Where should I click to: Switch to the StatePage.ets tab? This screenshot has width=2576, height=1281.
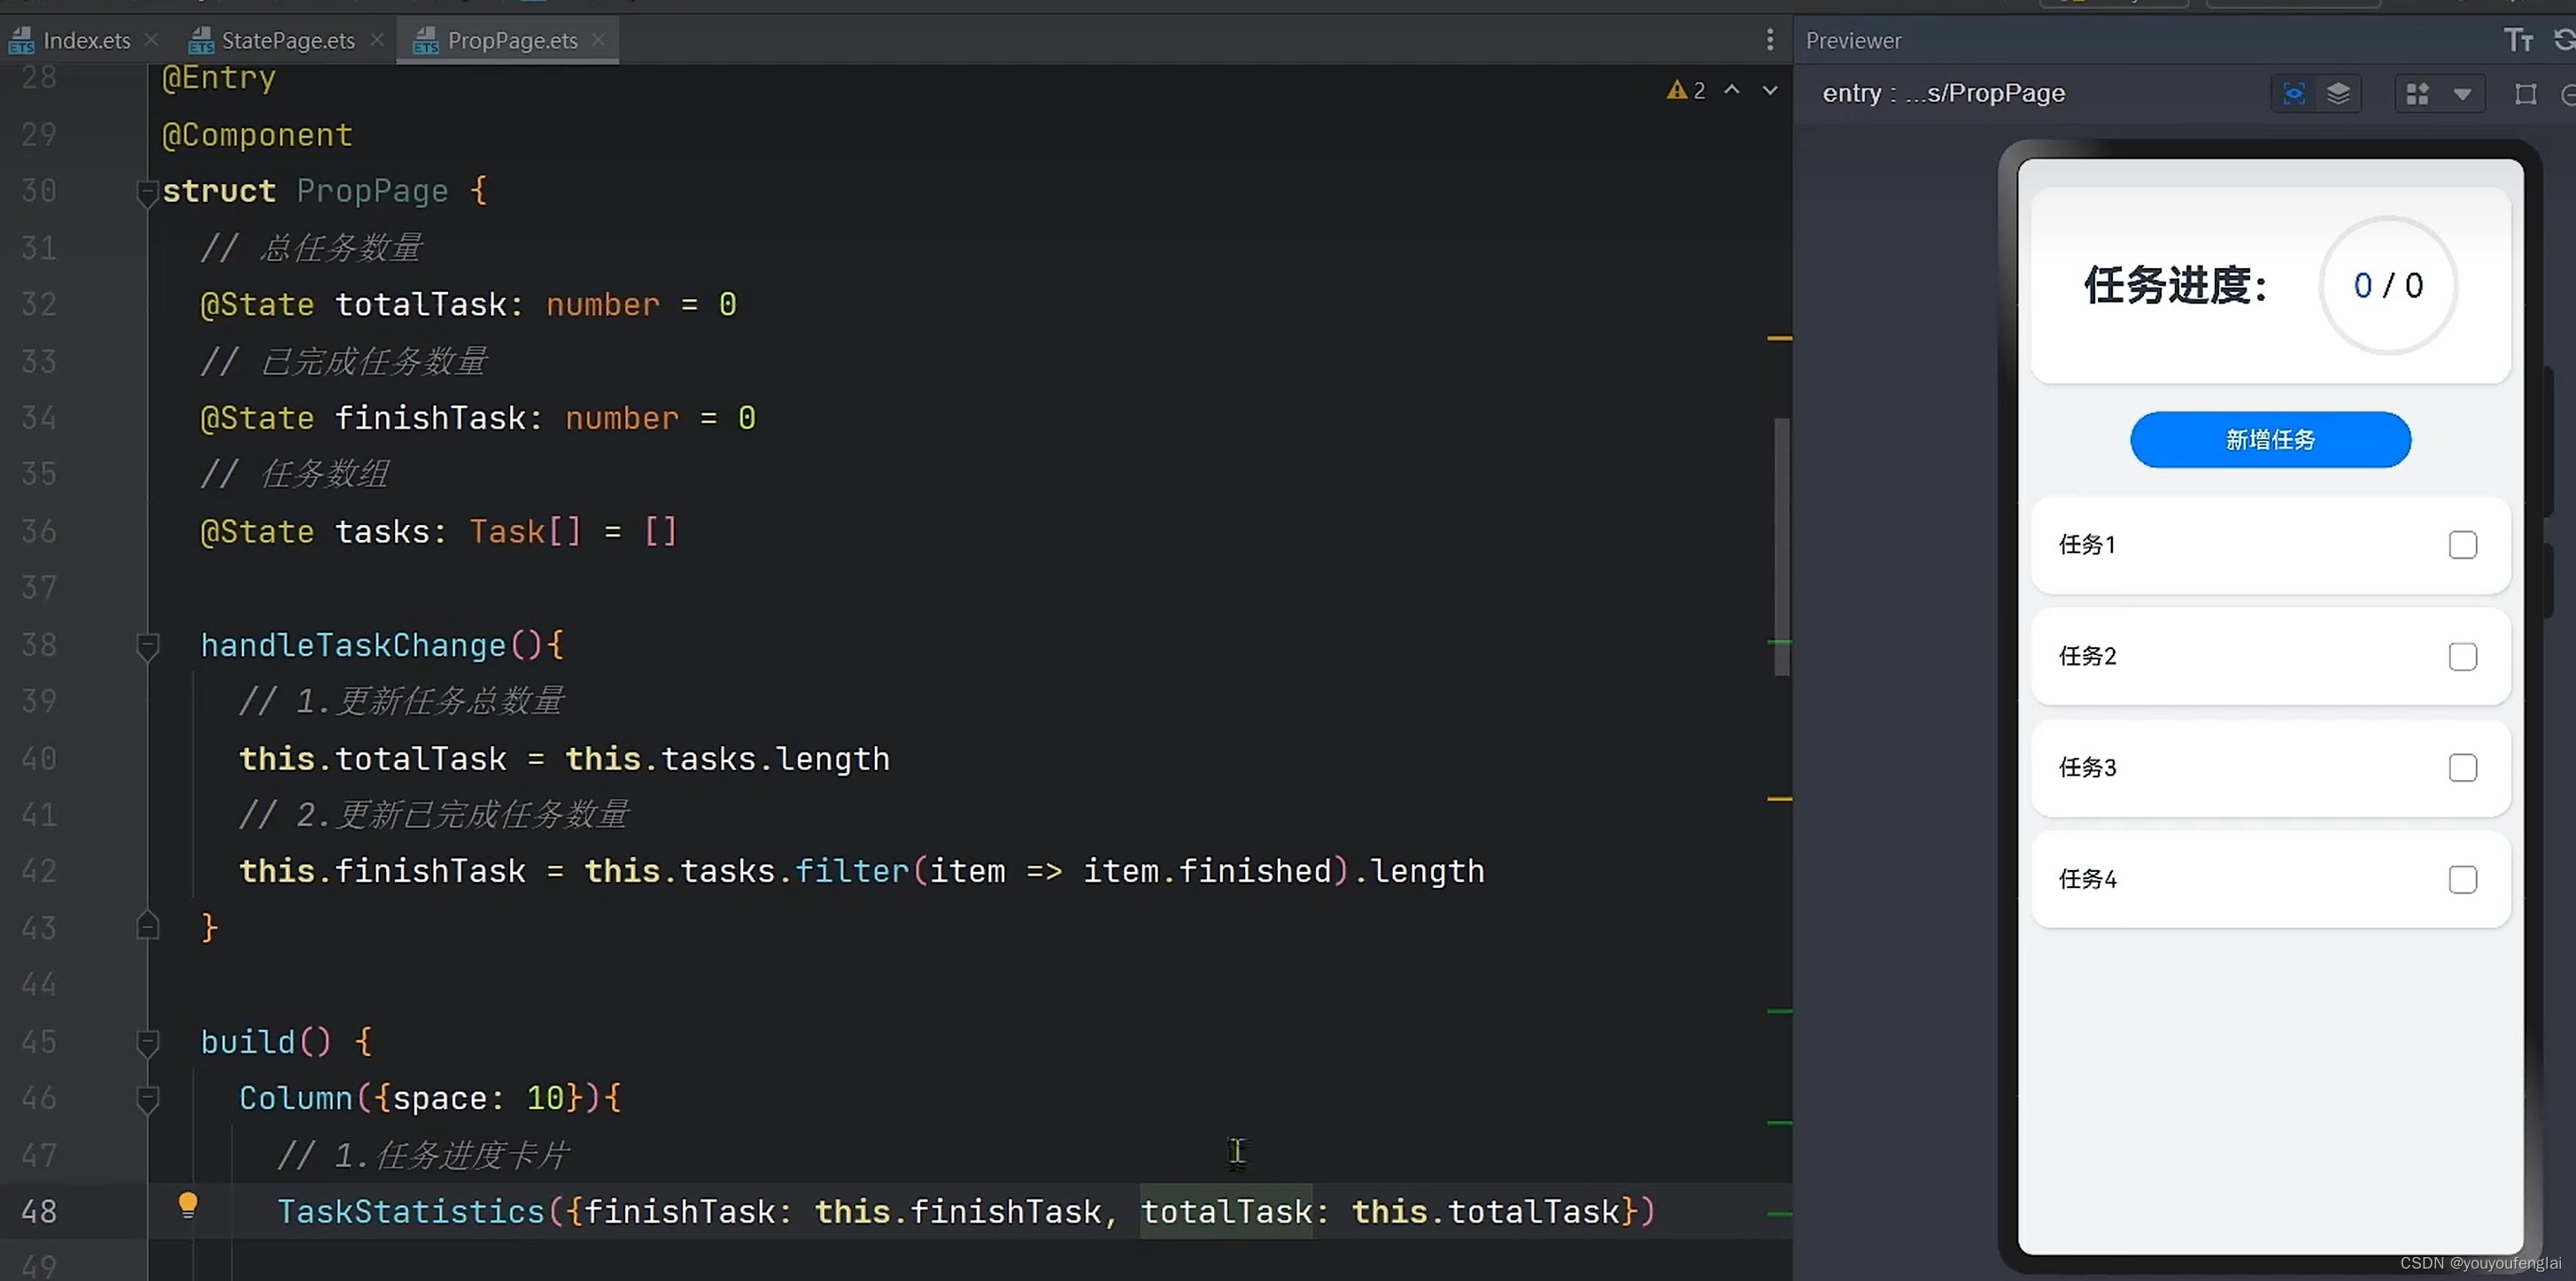(288, 40)
